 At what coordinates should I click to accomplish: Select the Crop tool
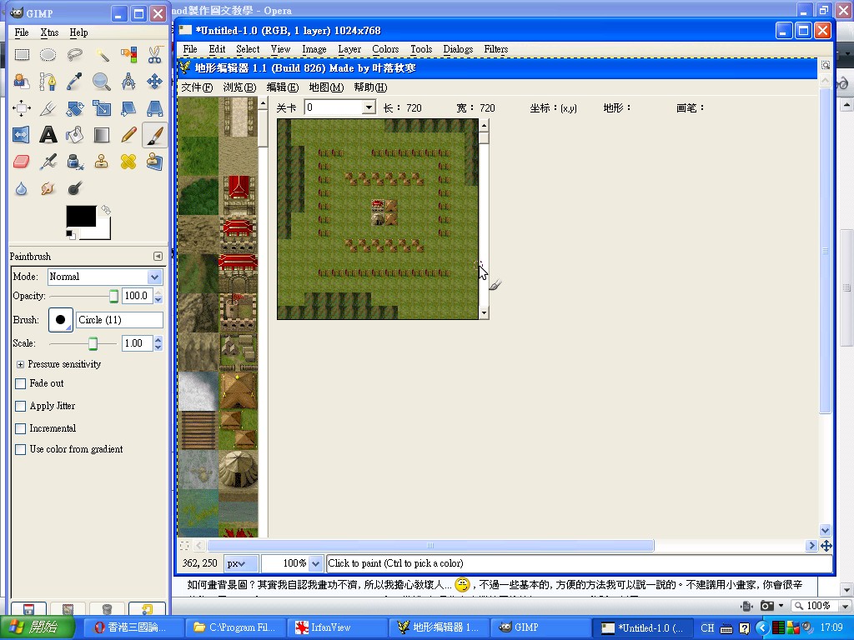click(48, 108)
